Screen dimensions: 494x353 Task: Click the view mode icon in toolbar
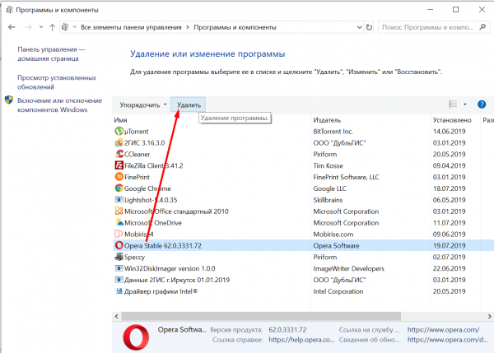click(x=453, y=104)
